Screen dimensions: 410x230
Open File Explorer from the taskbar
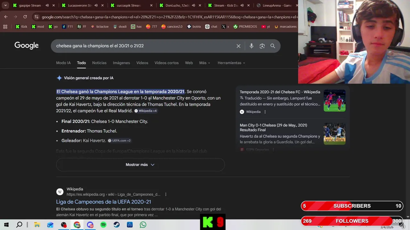[x=37, y=225]
